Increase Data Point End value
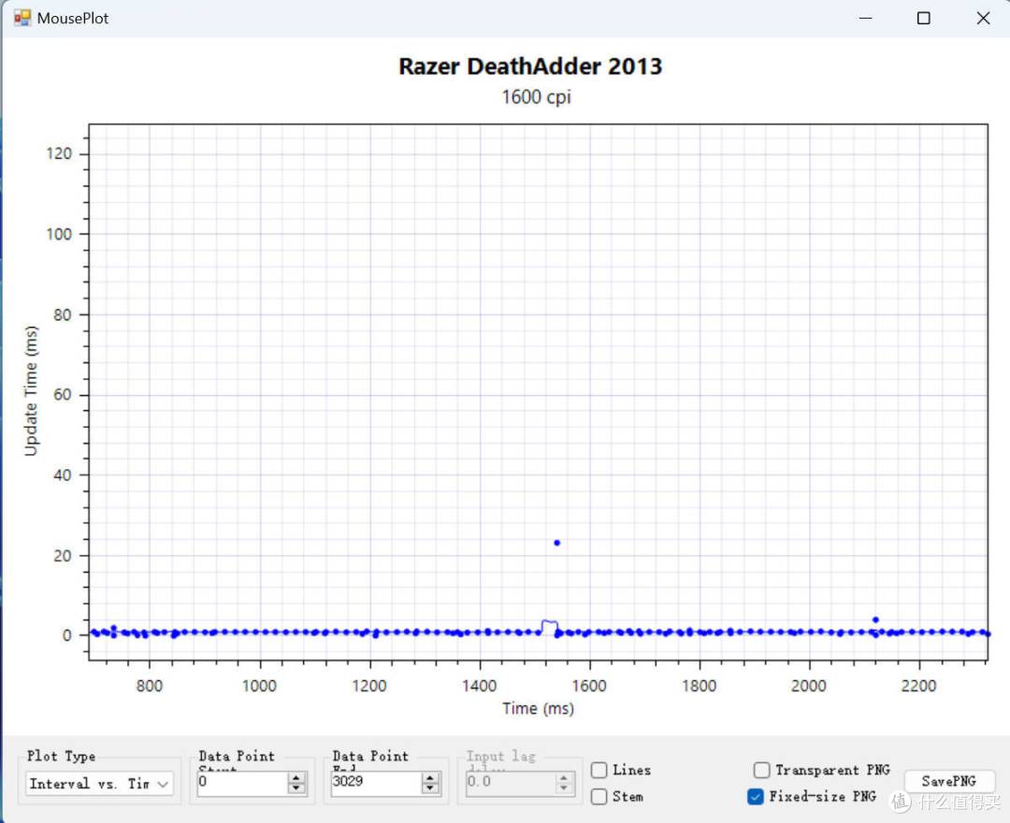Viewport: 1010px width, 823px height. [x=430, y=777]
